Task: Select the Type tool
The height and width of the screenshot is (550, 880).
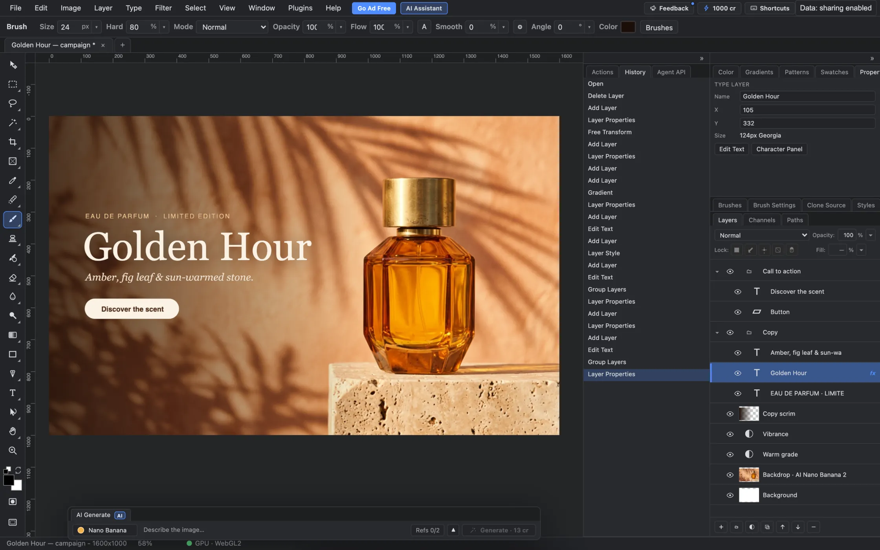Action: pos(13,393)
